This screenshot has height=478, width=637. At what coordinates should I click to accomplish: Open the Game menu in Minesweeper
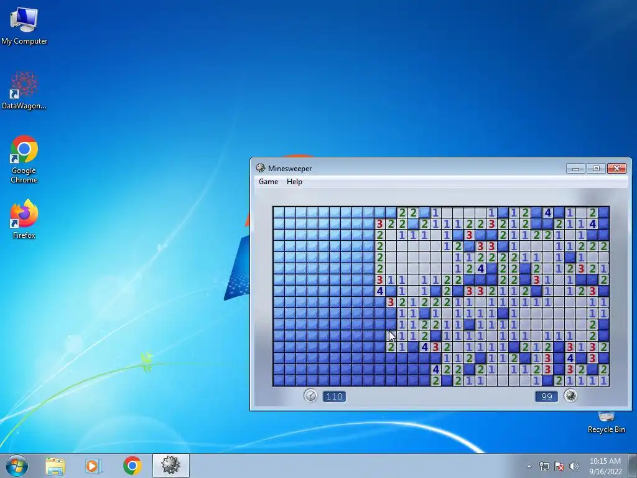click(x=269, y=182)
